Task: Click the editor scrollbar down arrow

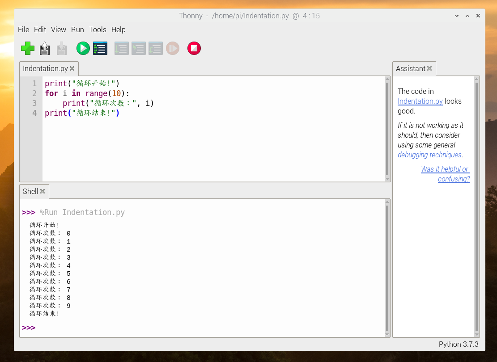Action: [387, 179]
